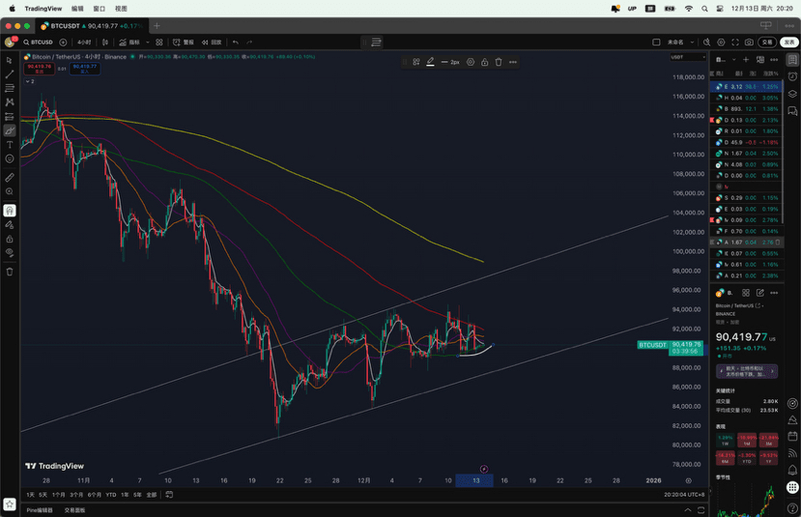Select the YTD date range
The width and height of the screenshot is (801, 517).
point(110,495)
